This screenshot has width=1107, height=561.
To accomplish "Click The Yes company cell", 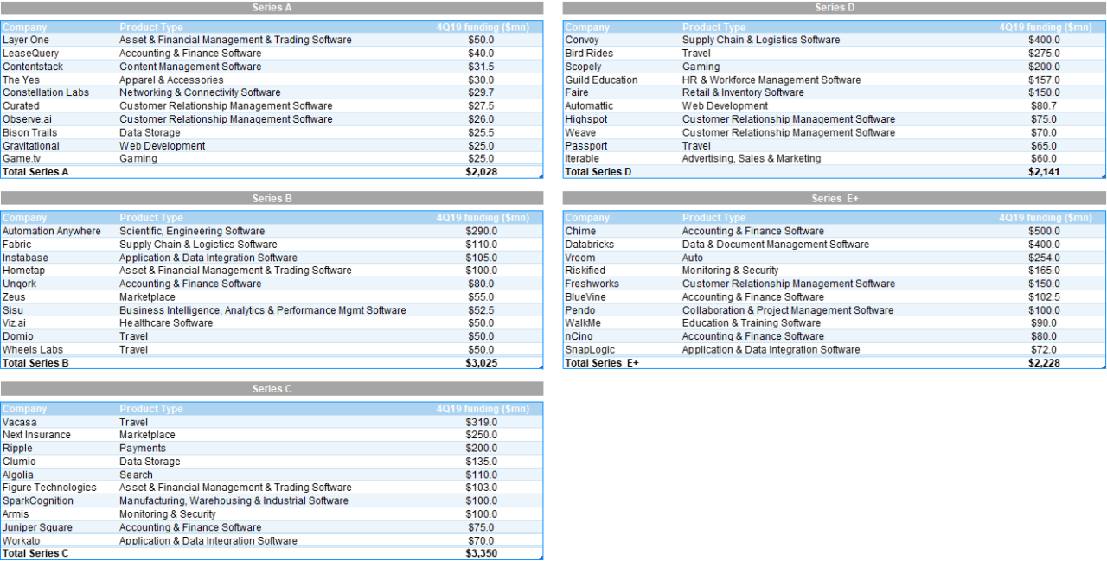I will coord(21,80).
